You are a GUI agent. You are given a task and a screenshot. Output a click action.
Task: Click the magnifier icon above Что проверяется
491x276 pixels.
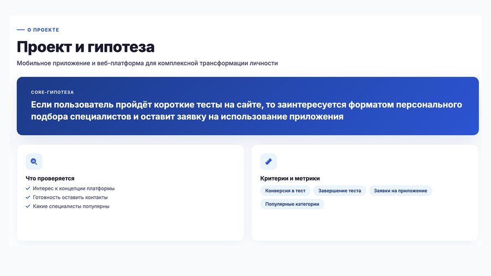point(34,161)
